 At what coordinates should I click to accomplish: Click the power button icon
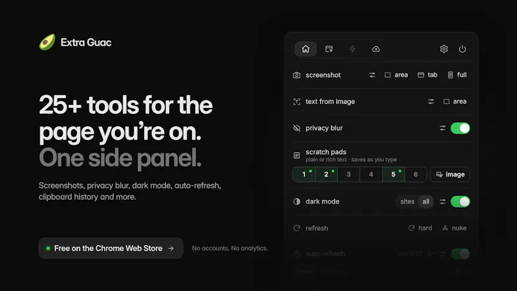(x=462, y=49)
